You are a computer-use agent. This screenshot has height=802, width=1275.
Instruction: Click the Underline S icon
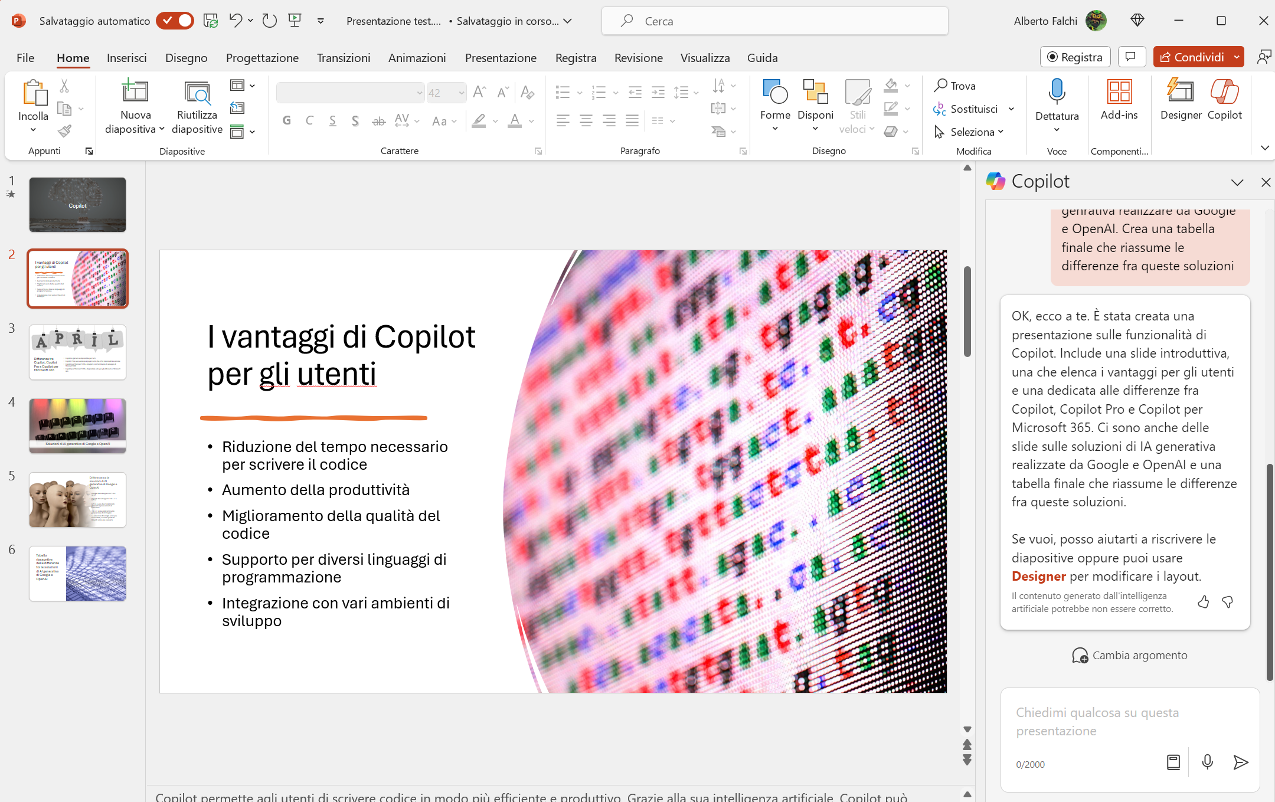click(x=332, y=121)
